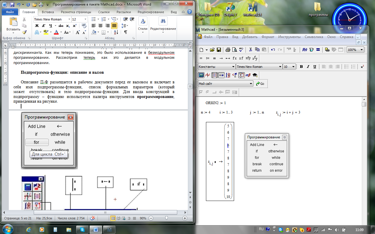Open the Инструменты menu in Mathcad
This screenshot has height=234, width=375.
289,37
